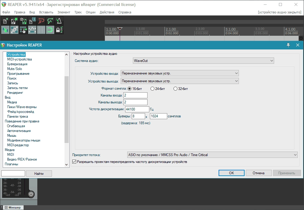Open the Устройство входа dropdown
This screenshot has width=304, height=210.
(180, 73)
